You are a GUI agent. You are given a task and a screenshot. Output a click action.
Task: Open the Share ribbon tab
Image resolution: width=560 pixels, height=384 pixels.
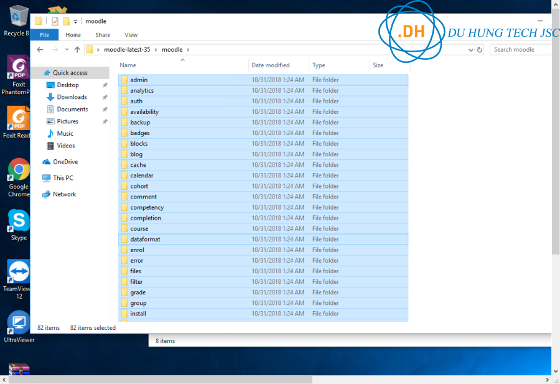(x=103, y=35)
